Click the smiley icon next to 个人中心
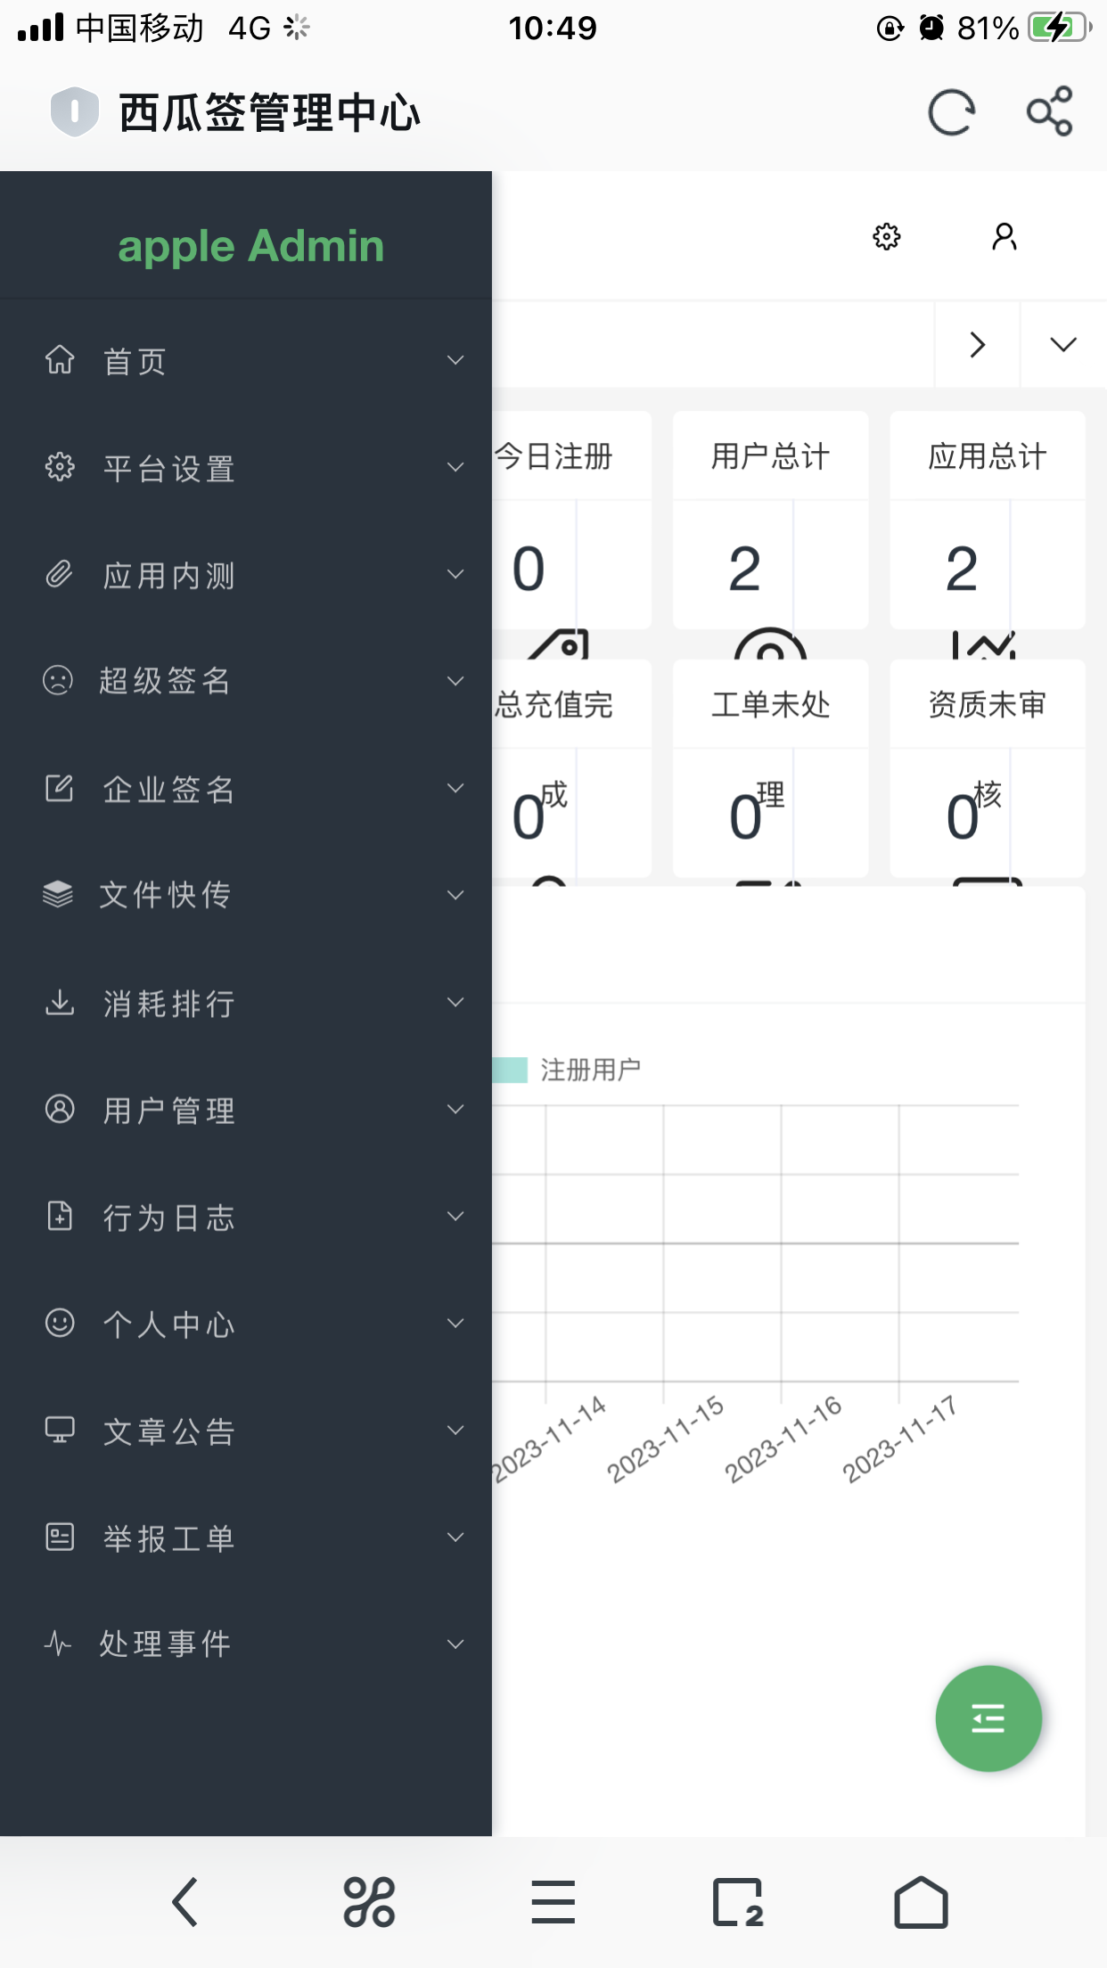The image size is (1107, 1968). pos(60,1323)
